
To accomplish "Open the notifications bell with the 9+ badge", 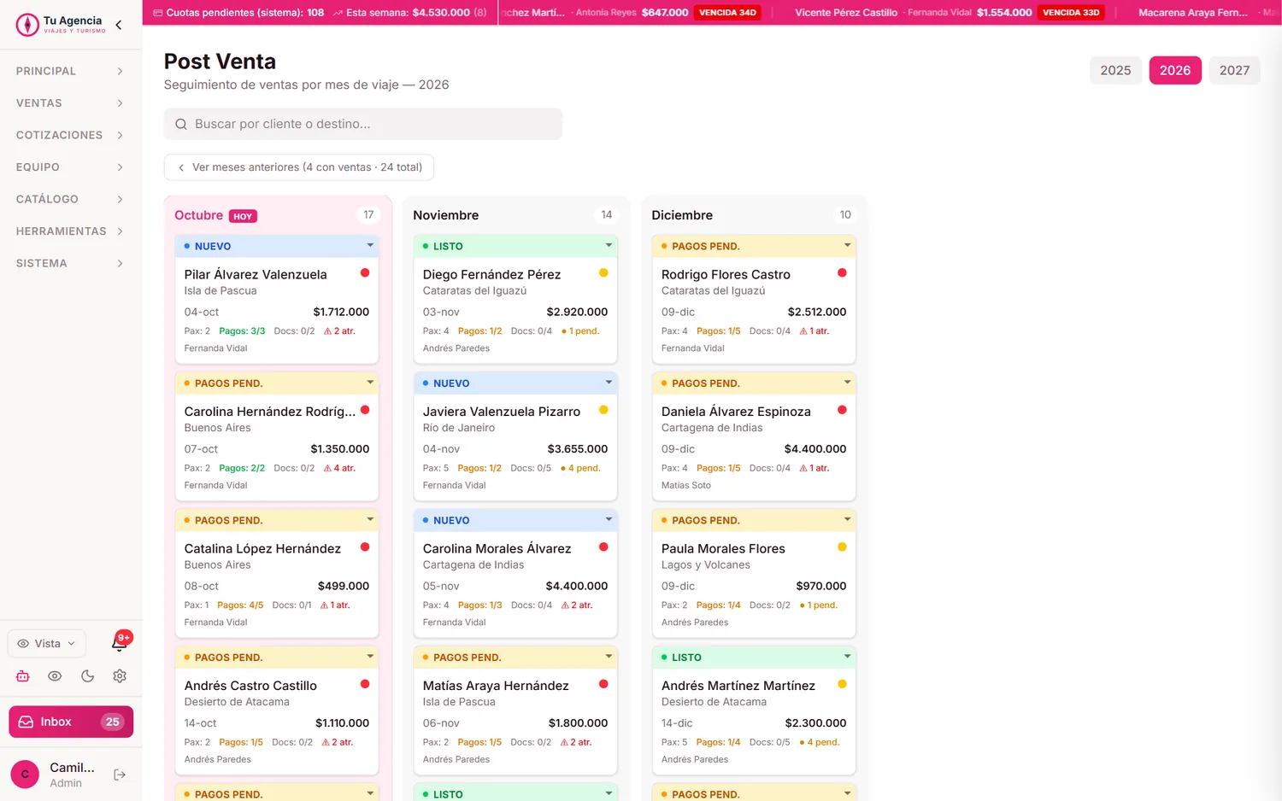I will pyautogui.click(x=120, y=643).
